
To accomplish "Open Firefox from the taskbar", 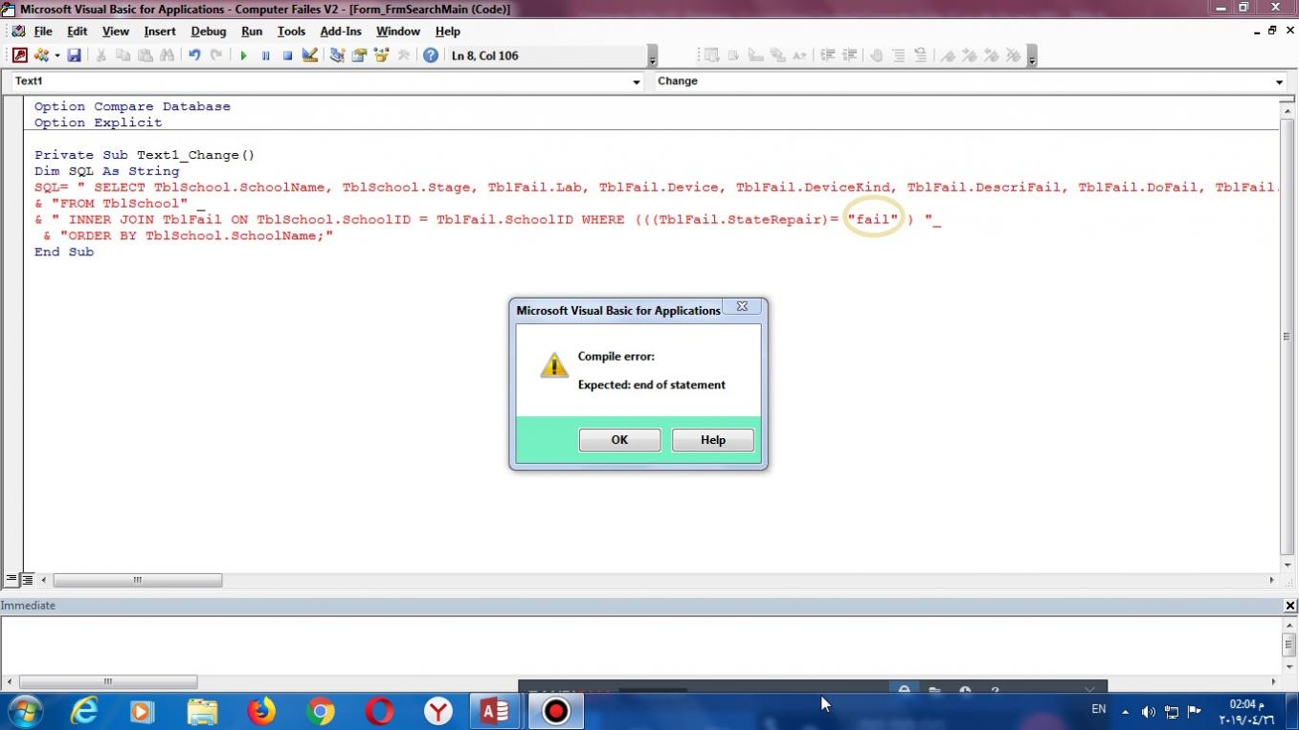I will (x=261, y=711).
